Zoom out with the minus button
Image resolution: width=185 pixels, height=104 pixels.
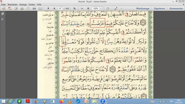(x=82, y=8)
